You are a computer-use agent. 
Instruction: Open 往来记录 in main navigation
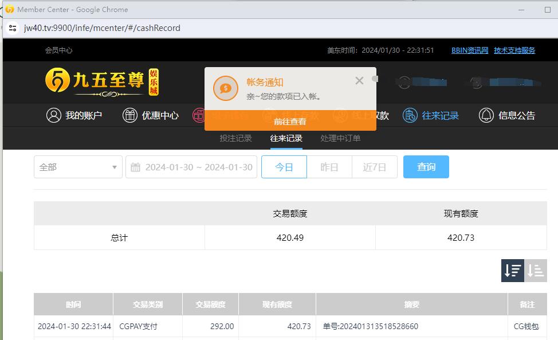click(431, 115)
